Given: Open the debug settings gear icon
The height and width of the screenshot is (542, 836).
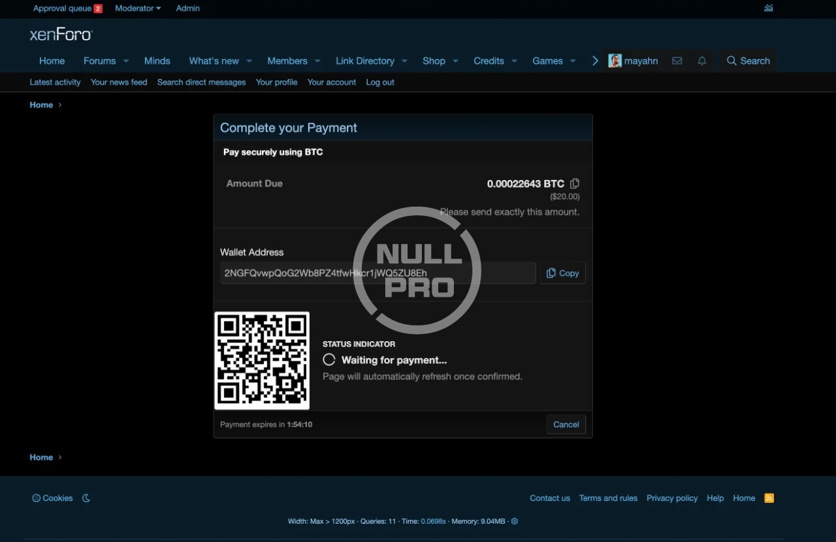Looking at the screenshot, I should pyautogui.click(x=515, y=521).
